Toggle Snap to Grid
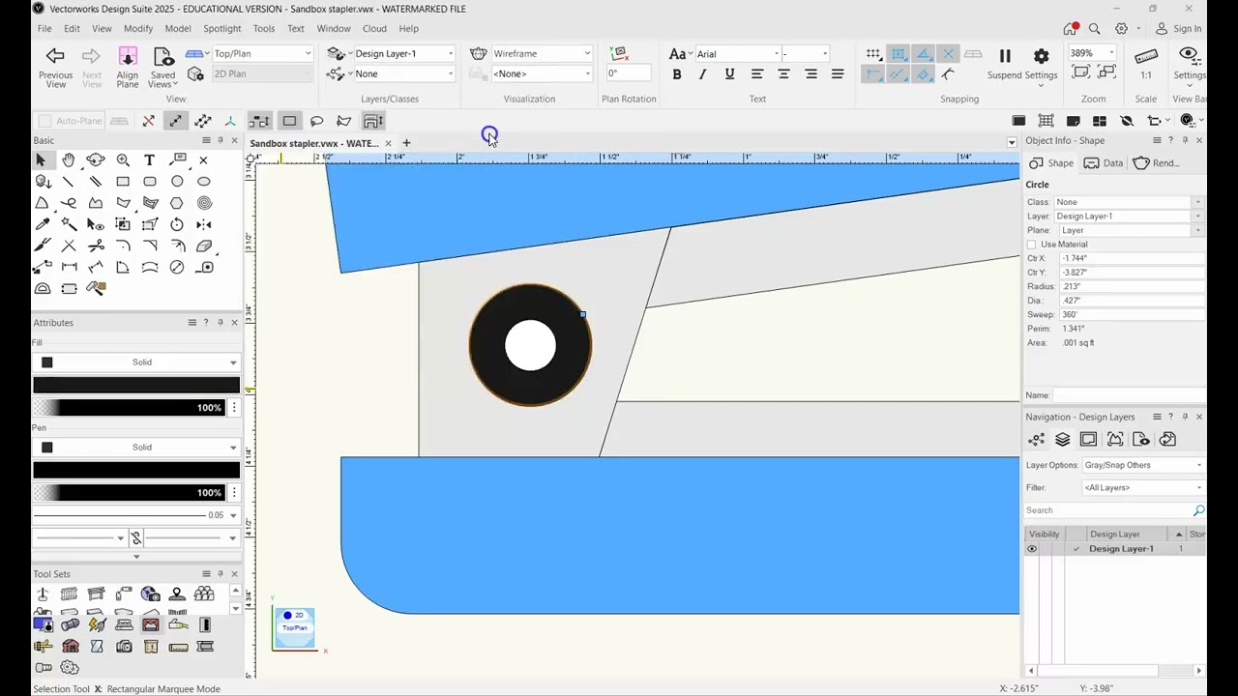The image size is (1238, 696). 873,54
